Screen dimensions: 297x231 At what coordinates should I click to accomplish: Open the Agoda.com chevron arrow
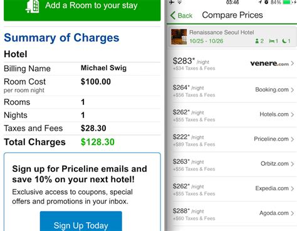(x=293, y=213)
